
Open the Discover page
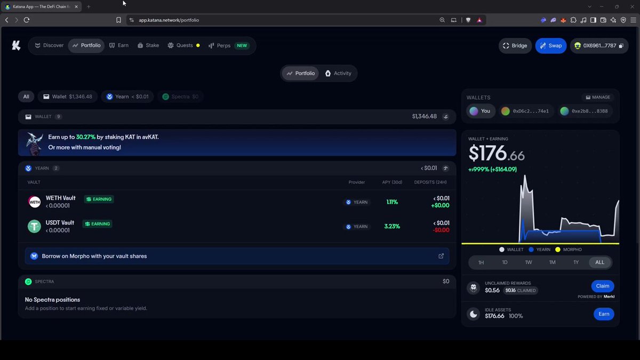tap(49, 45)
